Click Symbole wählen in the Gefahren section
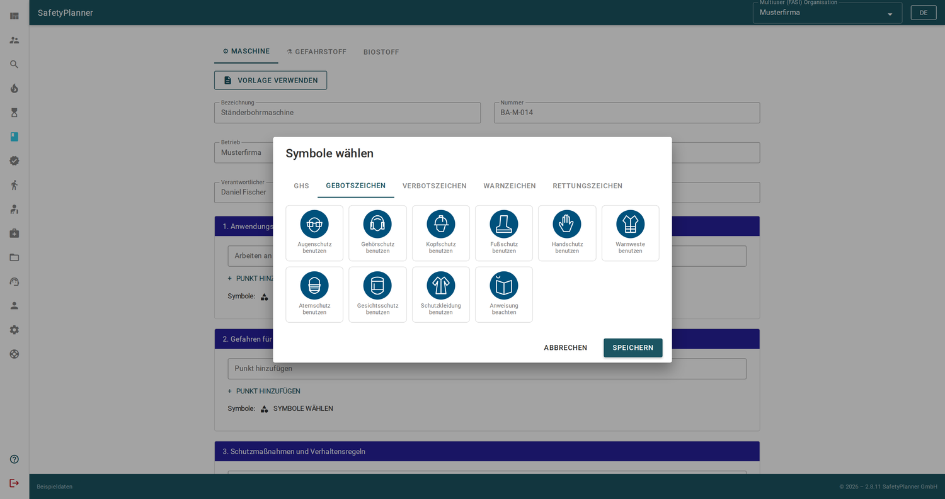 click(297, 408)
